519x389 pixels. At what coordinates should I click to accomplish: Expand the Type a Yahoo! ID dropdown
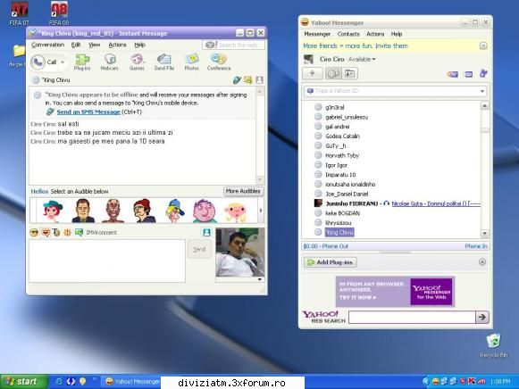pyautogui.click(x=482, y=91)
